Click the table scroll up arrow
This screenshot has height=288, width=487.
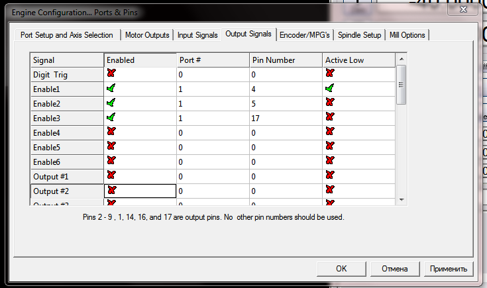coord(402,59)
